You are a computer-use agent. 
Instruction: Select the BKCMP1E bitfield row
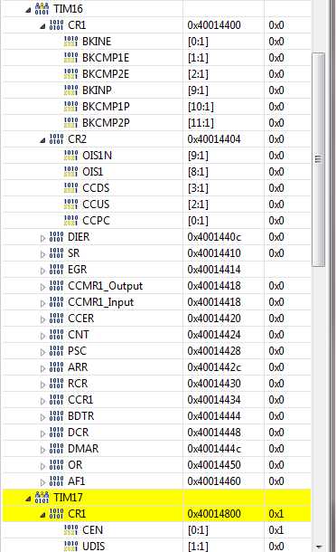[156, 57]
